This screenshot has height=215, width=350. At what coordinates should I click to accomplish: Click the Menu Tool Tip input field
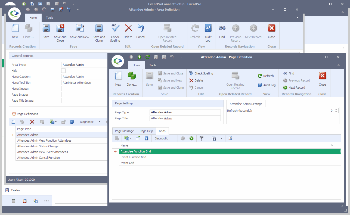tap(85, 83)
